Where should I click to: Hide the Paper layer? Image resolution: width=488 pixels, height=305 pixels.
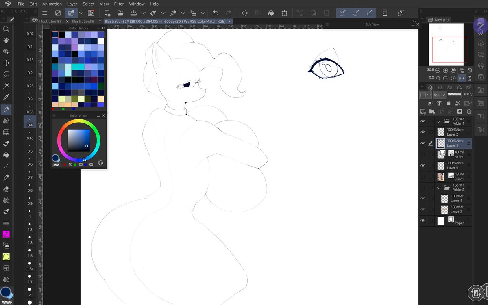423,221
